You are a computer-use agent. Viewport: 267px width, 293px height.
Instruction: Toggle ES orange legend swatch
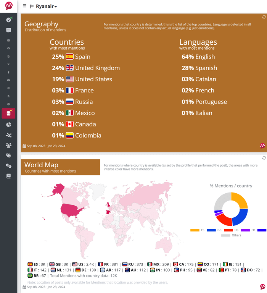195,230
